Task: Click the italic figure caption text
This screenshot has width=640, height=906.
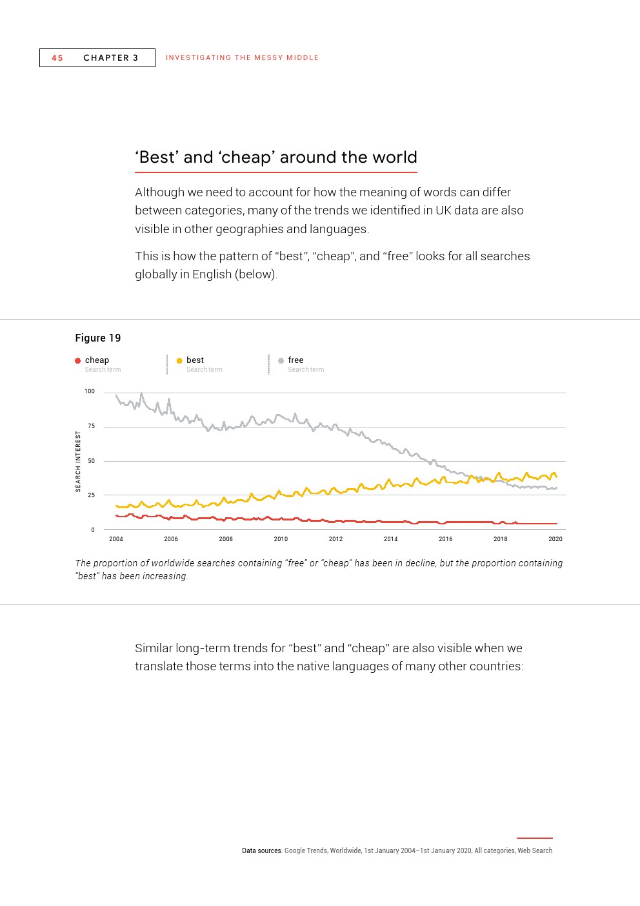Action: [x=319, y=570]
